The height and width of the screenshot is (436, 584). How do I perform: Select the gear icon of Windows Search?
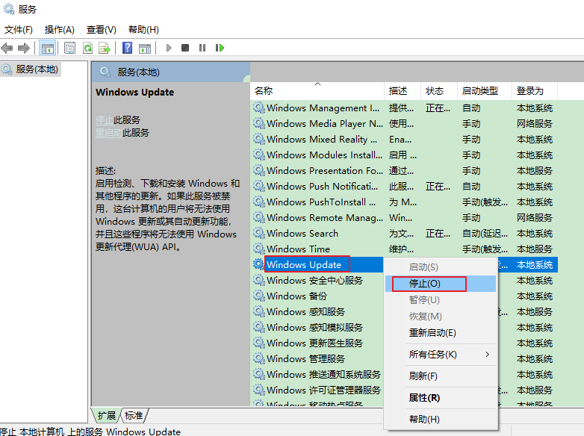point(259,233)
